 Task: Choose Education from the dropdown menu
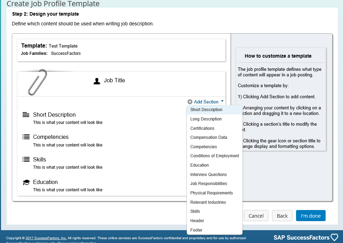(215, 165)
